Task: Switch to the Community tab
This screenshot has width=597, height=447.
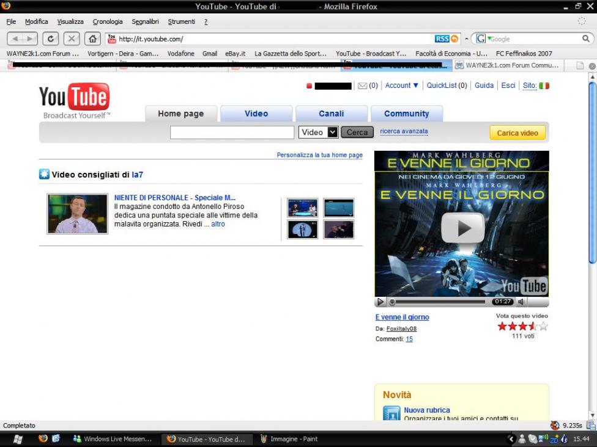Action: pos(406,114)
